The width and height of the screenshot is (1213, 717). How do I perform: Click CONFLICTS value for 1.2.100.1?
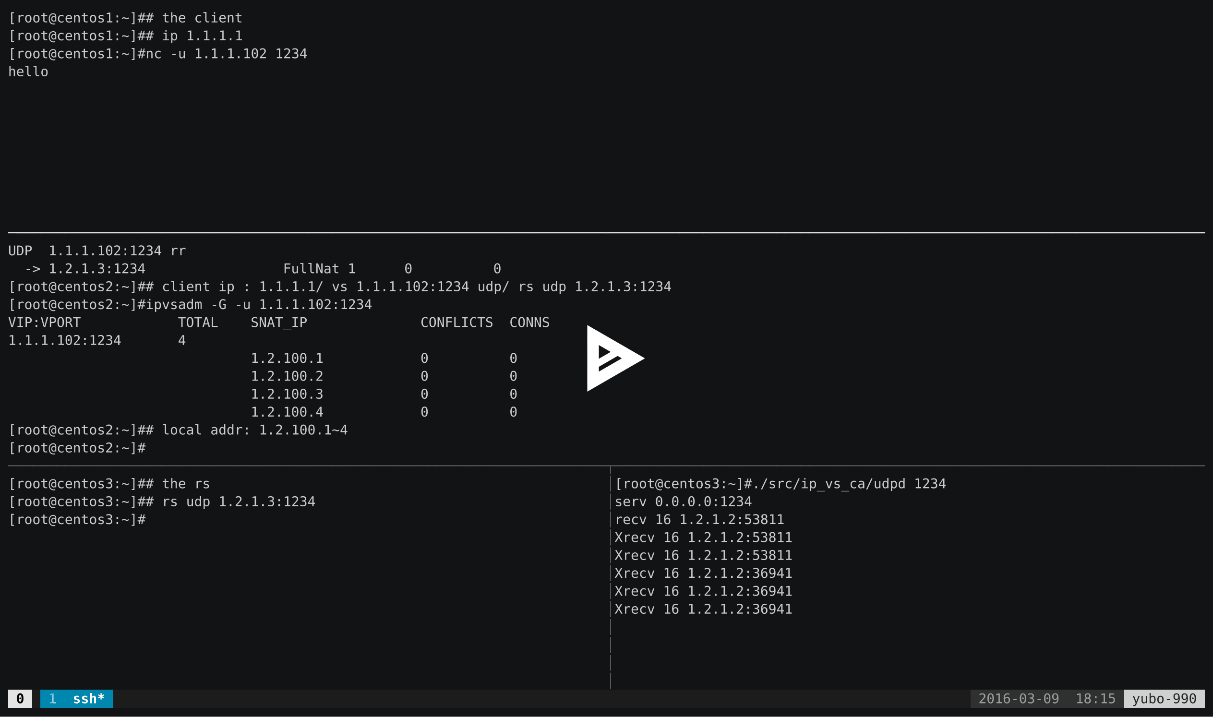[x=424, y=358]
